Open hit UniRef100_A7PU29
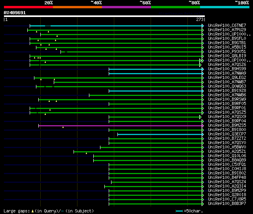253x214 pixels. coord(227,30)
